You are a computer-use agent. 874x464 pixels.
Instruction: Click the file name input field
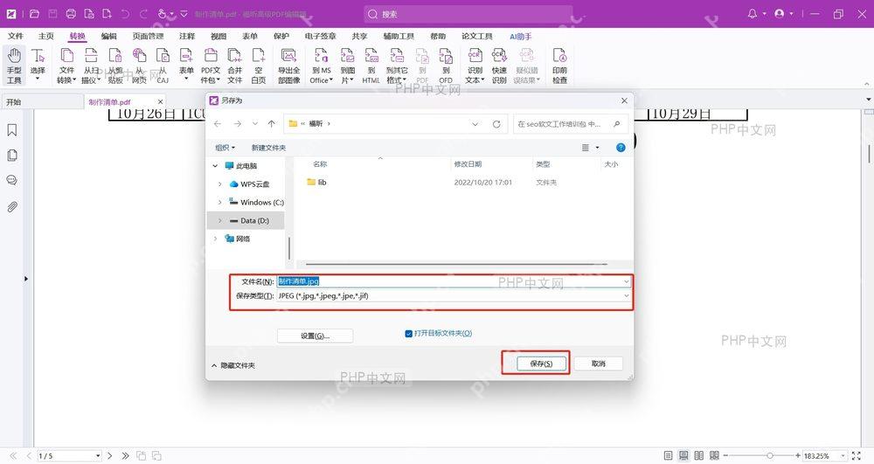pyautogui.click(x=454, y=281)
